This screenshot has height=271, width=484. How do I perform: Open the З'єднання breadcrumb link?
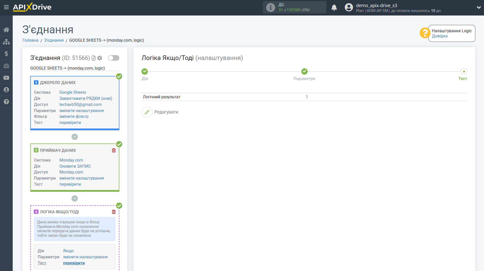[54, 40]
